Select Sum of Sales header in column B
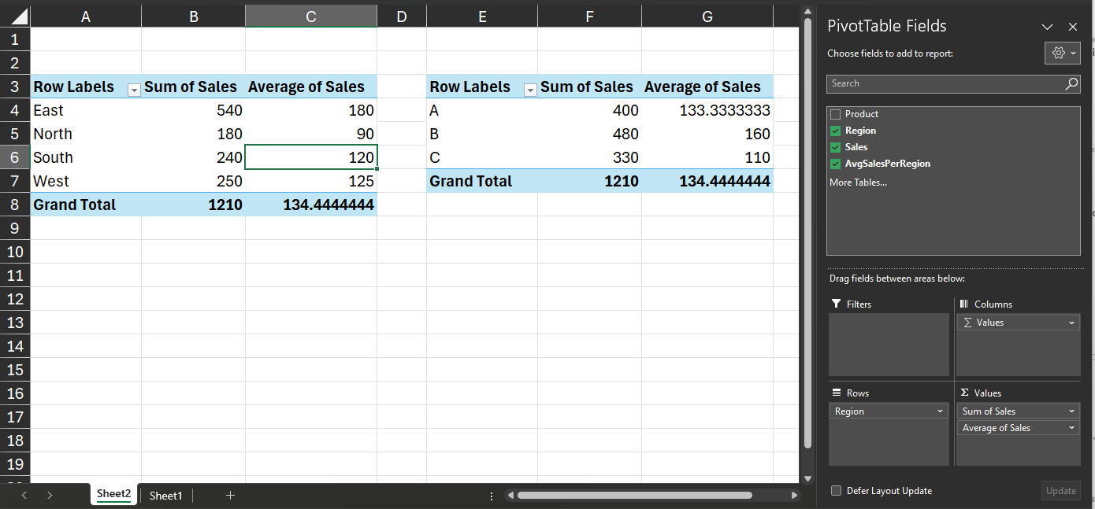Viewport: 1095px width, 509px height. (x=194, y=87)
